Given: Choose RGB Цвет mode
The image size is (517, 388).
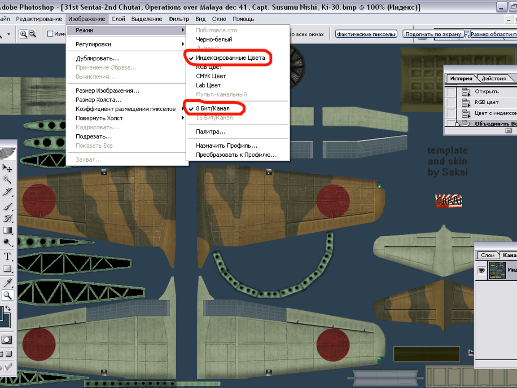Looking at the screenshot, I should [209, 67].
